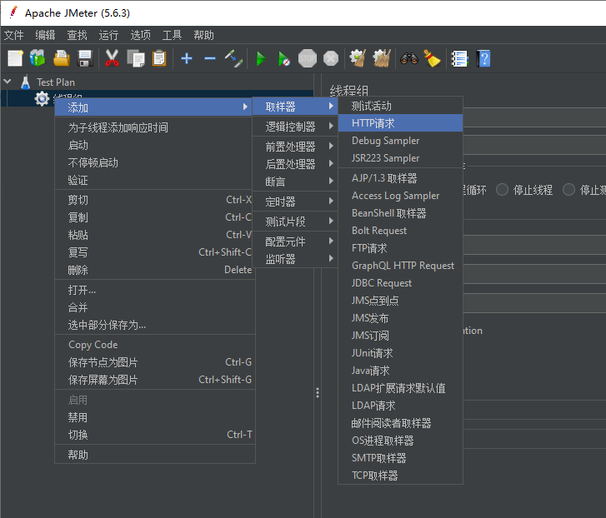The width and height of the screenshot is (606, 518).
Task: Click the Help question mark icon
Action: tap(483, 58)
